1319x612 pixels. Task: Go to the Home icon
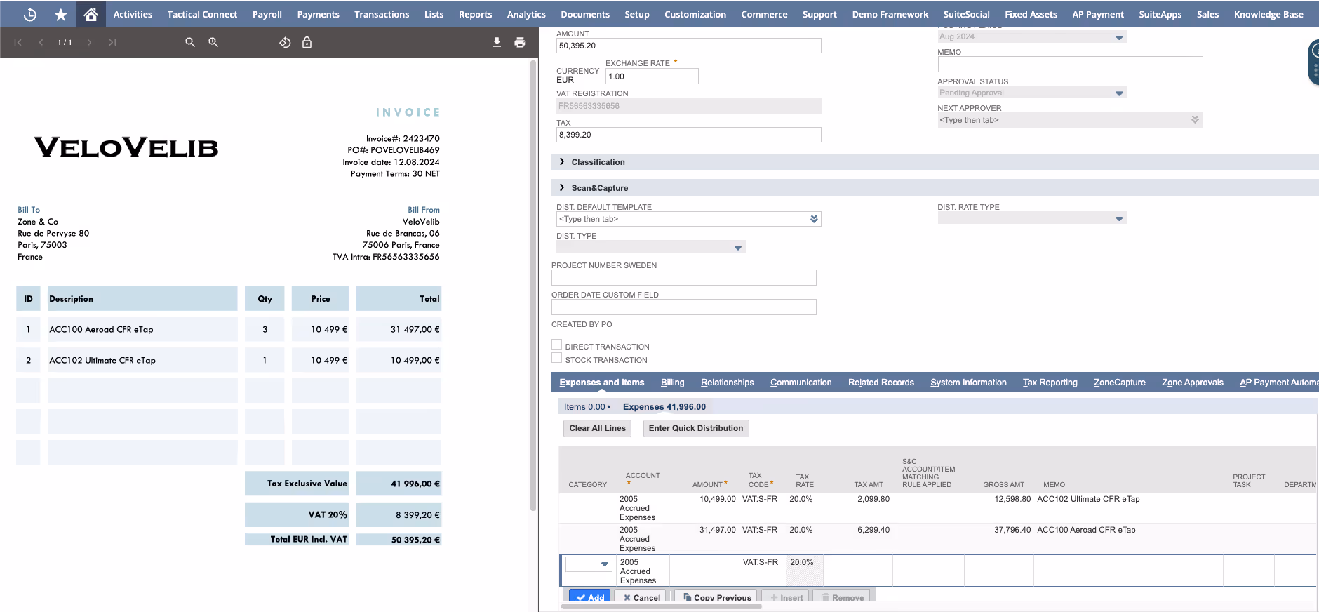91,14
